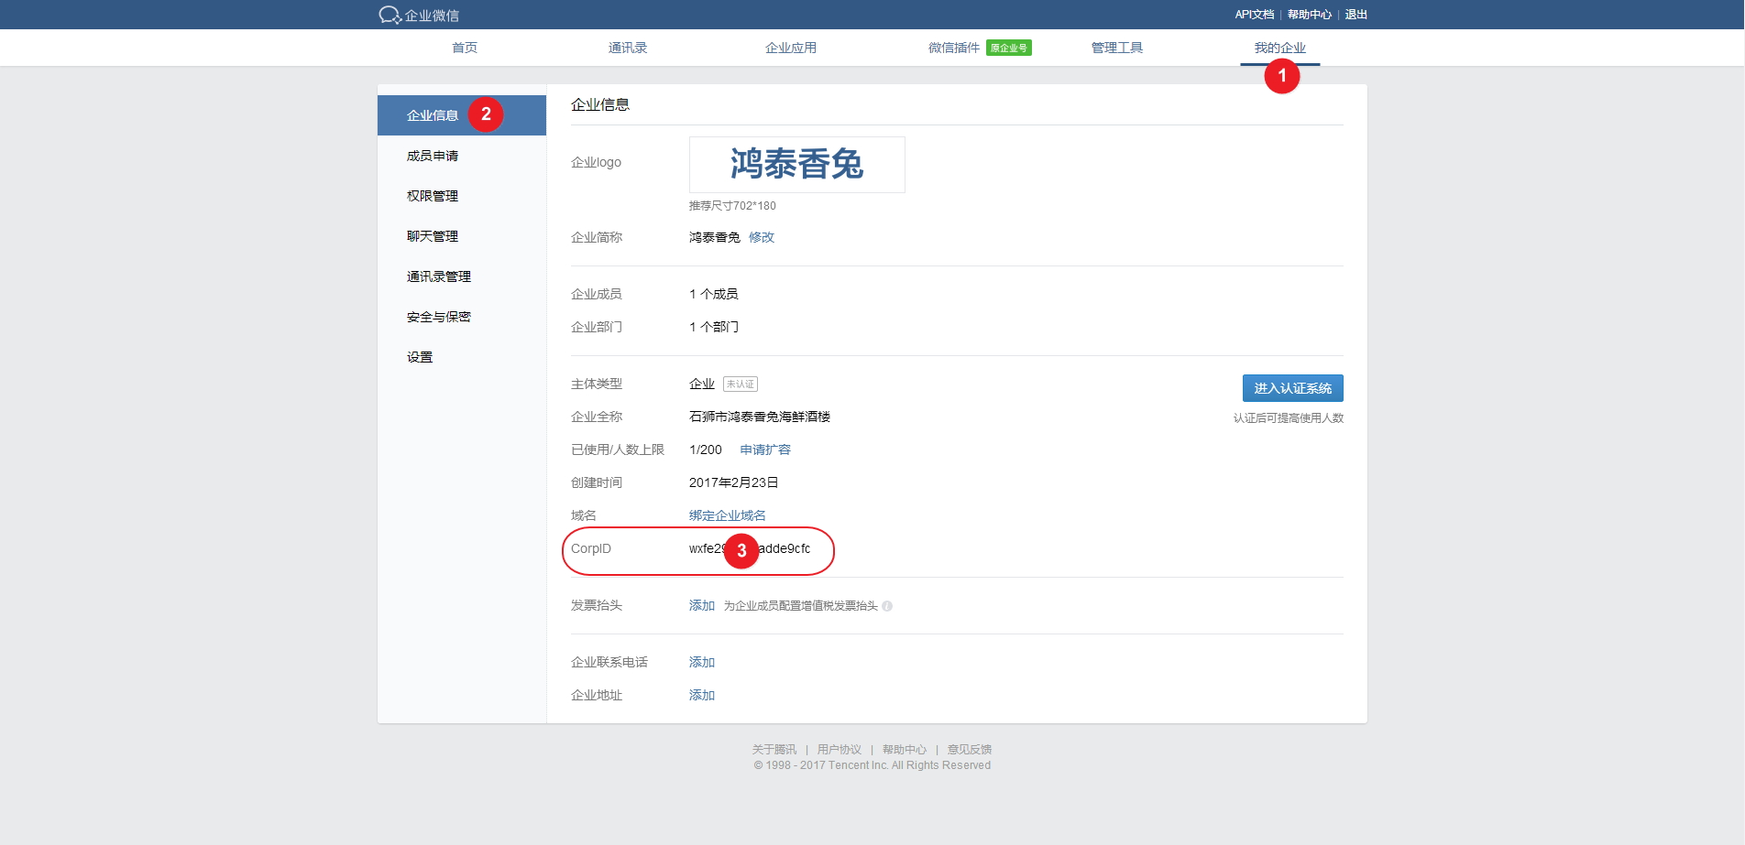Click the 关于腾讯 footer link
The width and height of the screenshot is (1745, 845).
[x=774, y=750]
